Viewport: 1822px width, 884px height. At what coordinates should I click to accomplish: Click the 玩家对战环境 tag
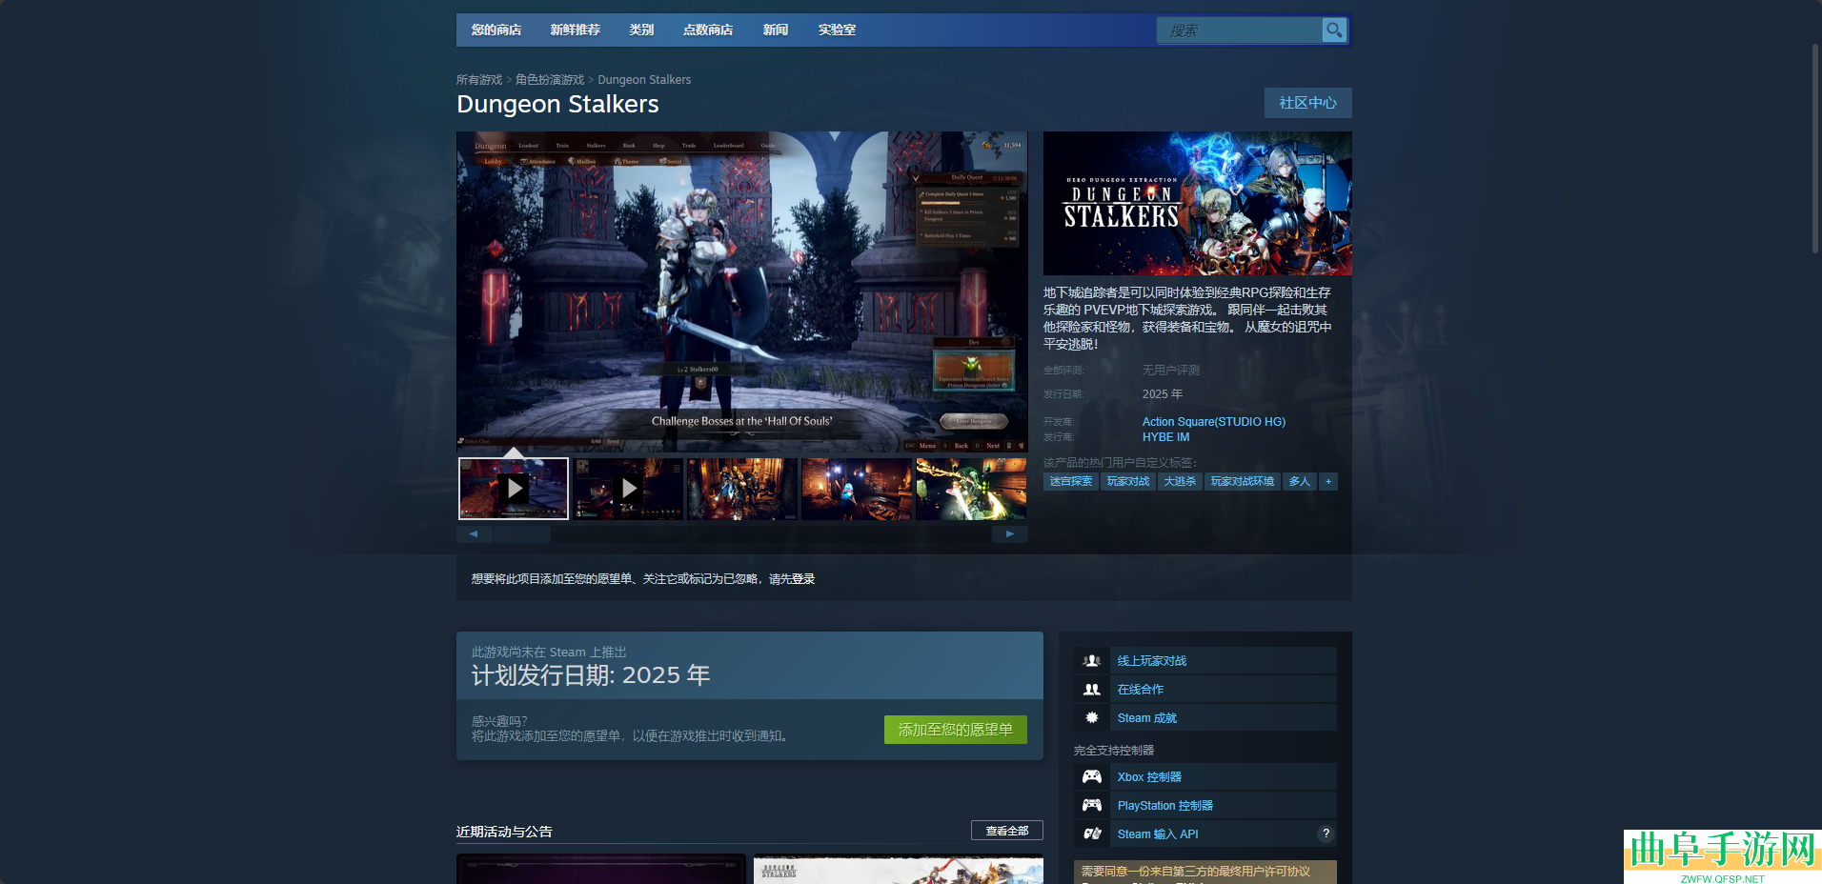pos(1243,482)
